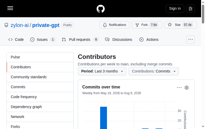Switch to the Actions tab
This screenshot has height=129, width=205.
coord(149,40)
